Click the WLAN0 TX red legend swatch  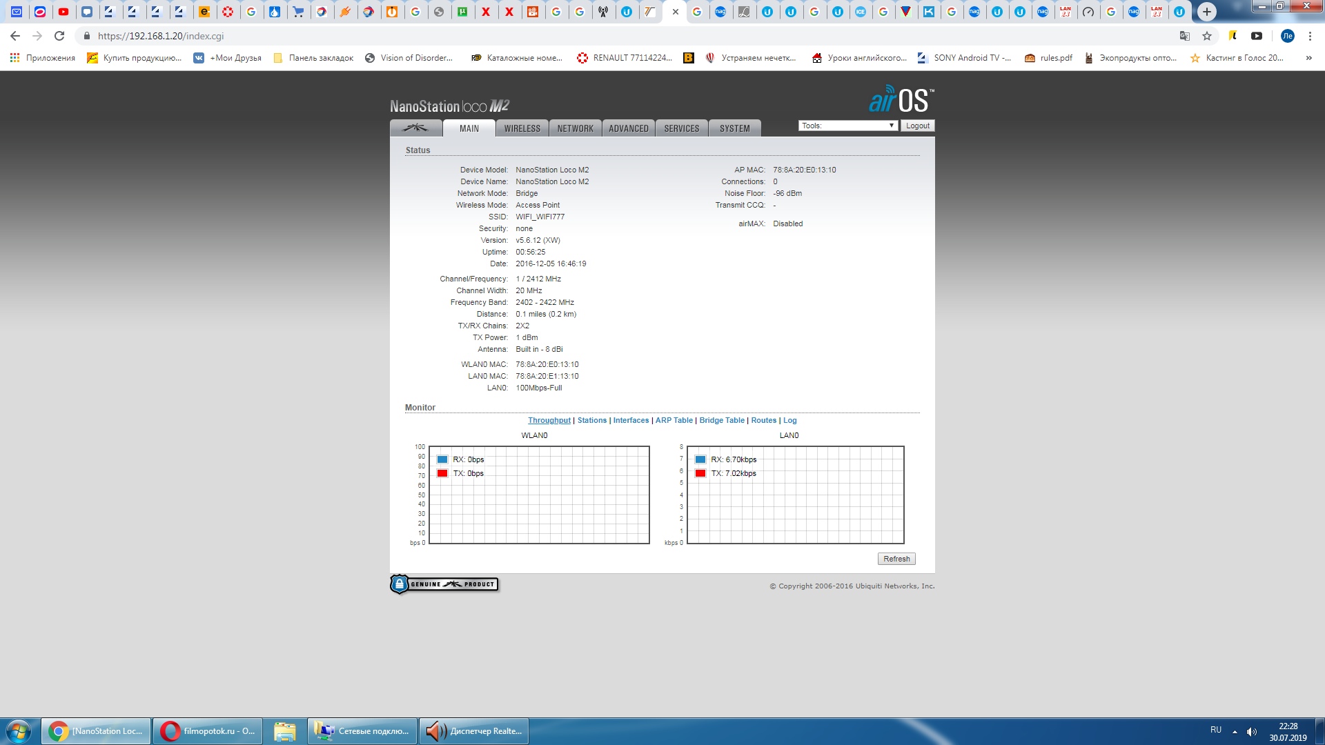[x=442, y=473]
